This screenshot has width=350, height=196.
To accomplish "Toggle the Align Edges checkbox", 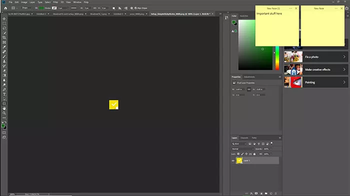I will [135, 8].
